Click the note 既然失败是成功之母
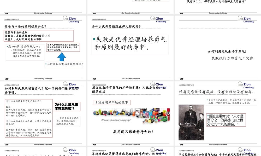 (x=67, y=121)
